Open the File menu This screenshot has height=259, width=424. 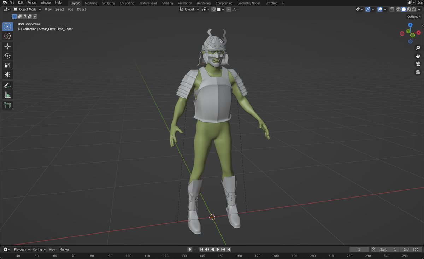pos(12,3)
